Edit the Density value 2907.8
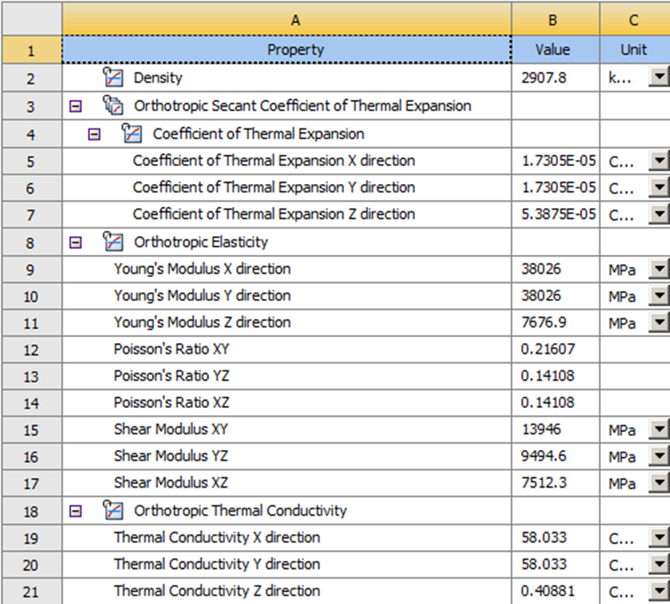 click(x=555, y=79)
